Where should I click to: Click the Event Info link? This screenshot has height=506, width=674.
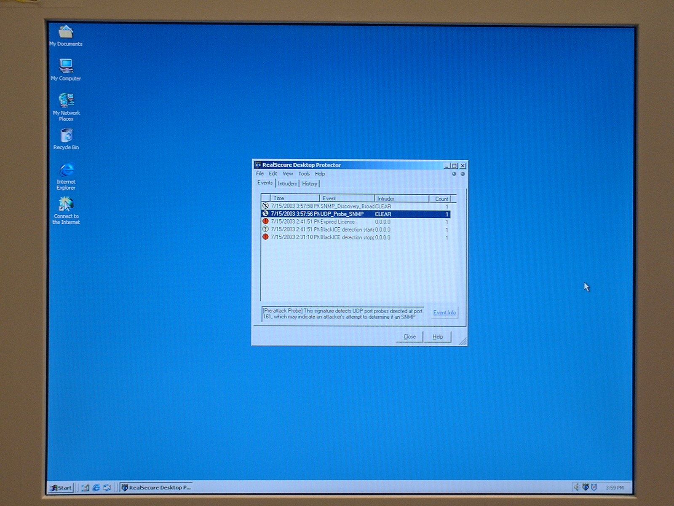pos(444,312)
